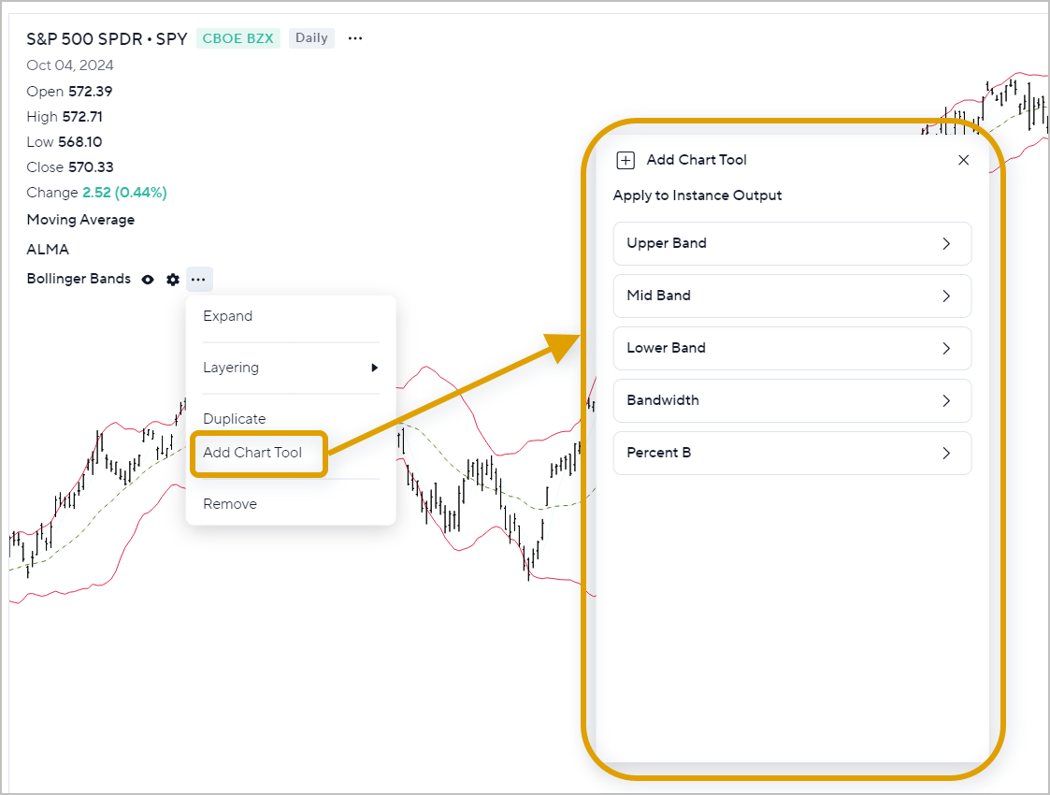Close the Add Chart Tool panel

pyautogui.click(x=964, y=160)
